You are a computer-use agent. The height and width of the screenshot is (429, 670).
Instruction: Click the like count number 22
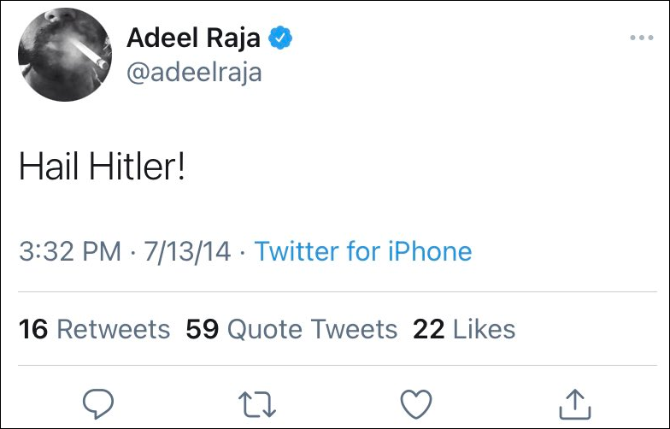pos(428,328)
